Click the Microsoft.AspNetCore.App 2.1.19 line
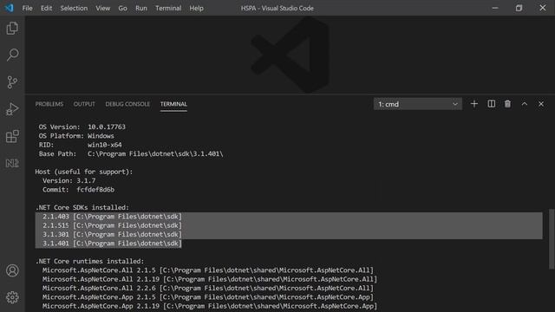This screenshot has width=555, height=312. 210,306
